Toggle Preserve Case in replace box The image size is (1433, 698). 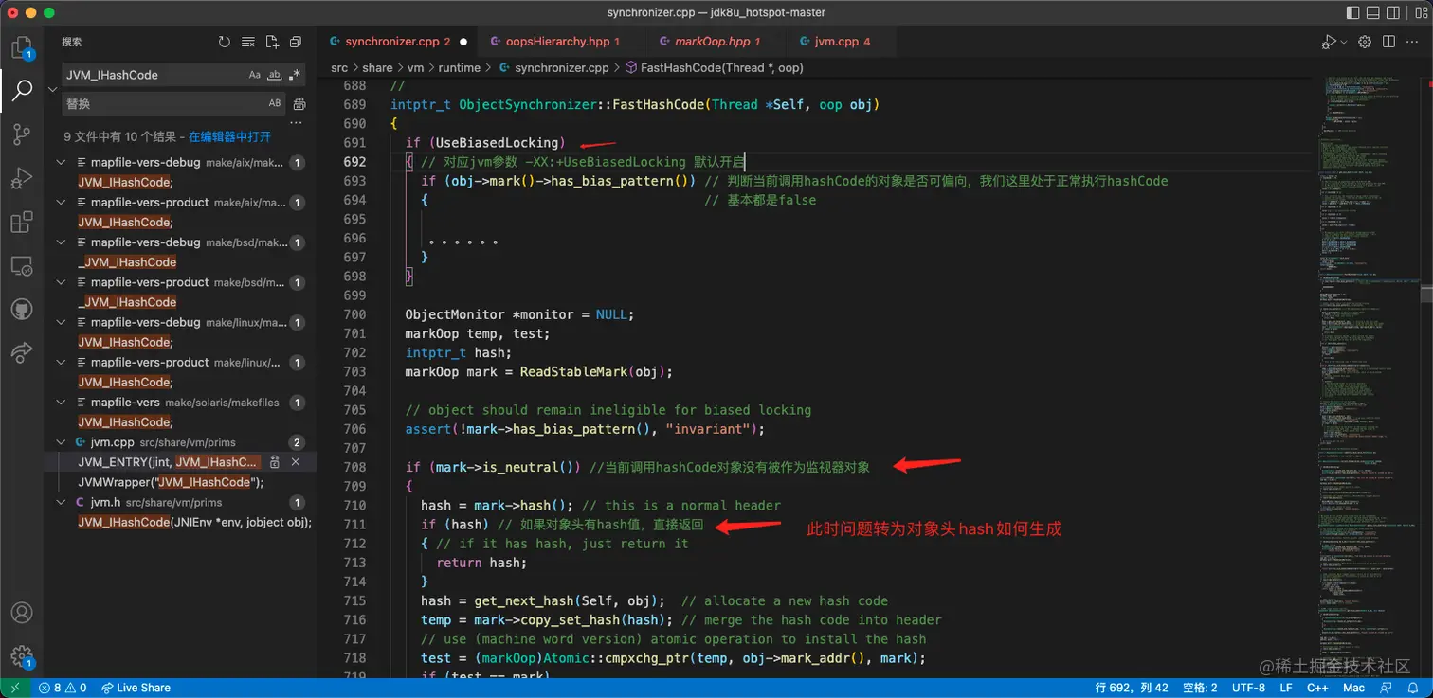click(x=275, y=103)
